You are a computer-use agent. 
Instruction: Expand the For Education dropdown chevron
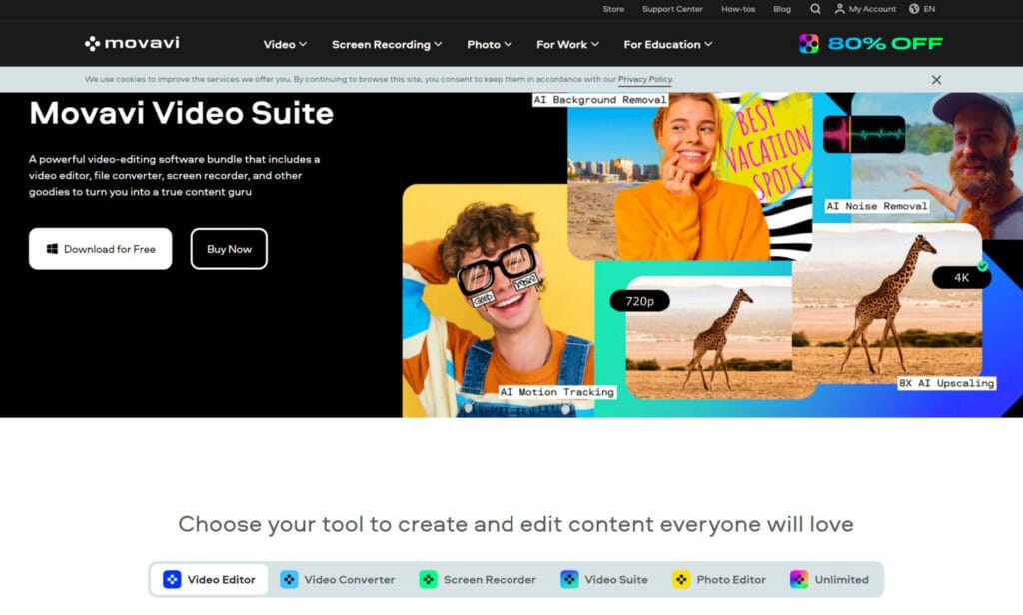[708, 44]
